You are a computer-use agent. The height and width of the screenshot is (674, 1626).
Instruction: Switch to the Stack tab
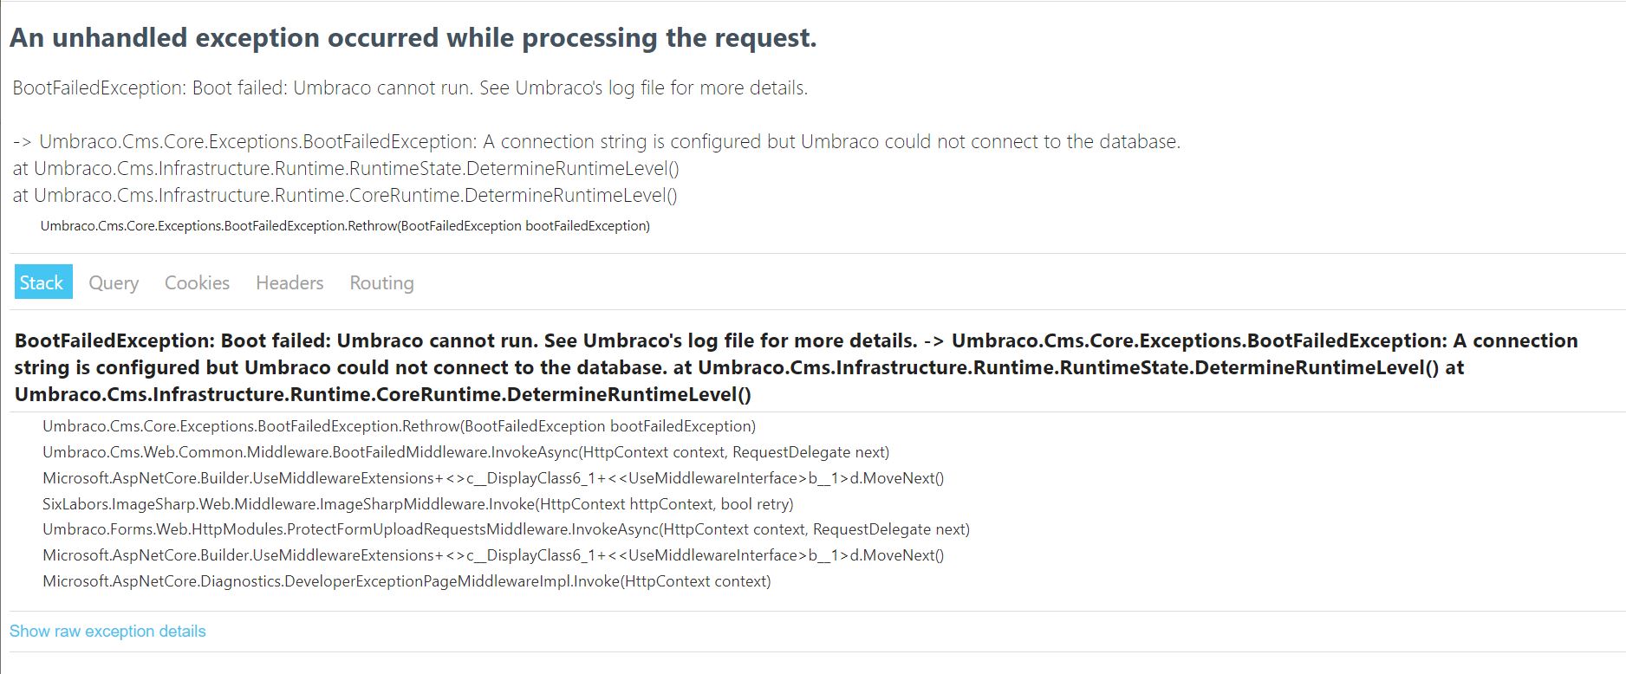click(43, 282)
